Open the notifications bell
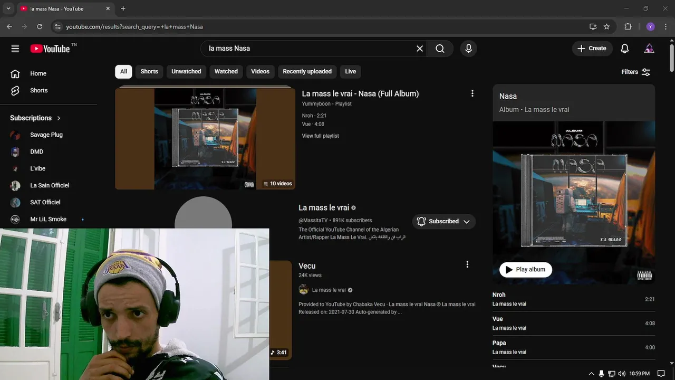This screenshot has width=675, height=380. [x=624, y=49]
